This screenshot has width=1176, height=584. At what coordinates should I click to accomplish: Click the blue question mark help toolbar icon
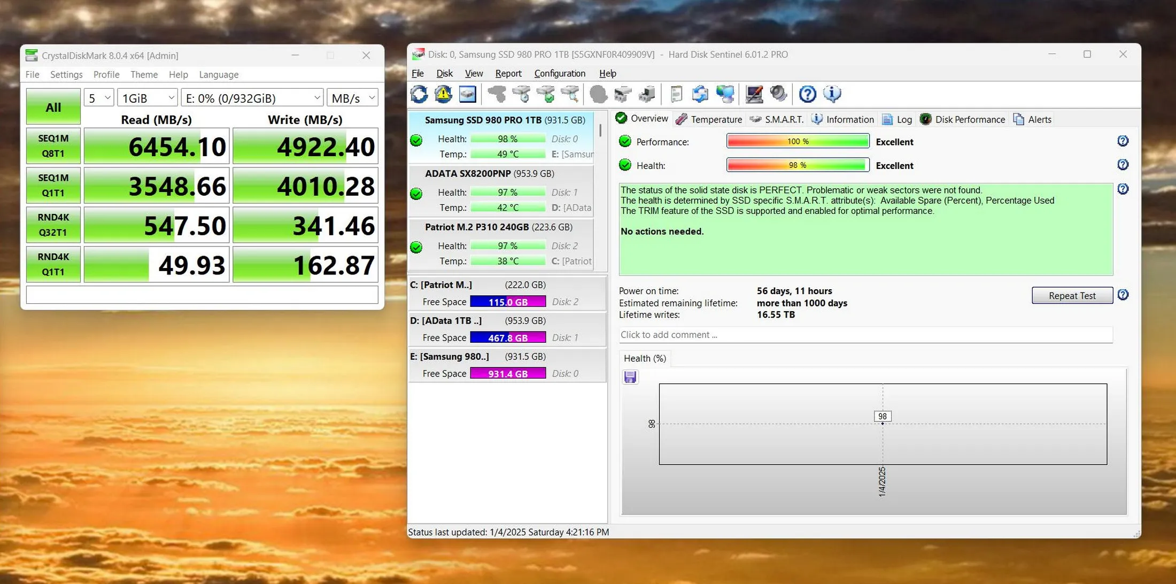coord(807,94)
